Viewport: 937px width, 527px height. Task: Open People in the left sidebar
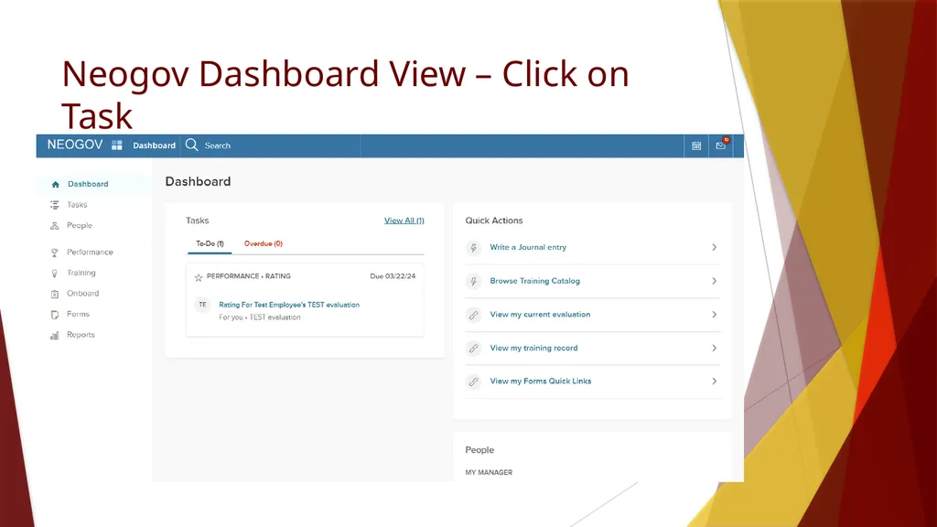pos(80,226)
